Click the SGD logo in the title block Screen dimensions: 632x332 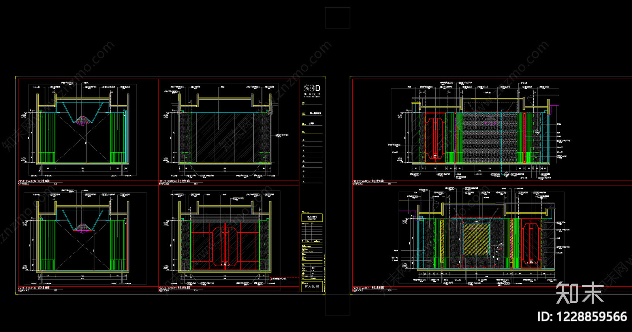(312, 88)
